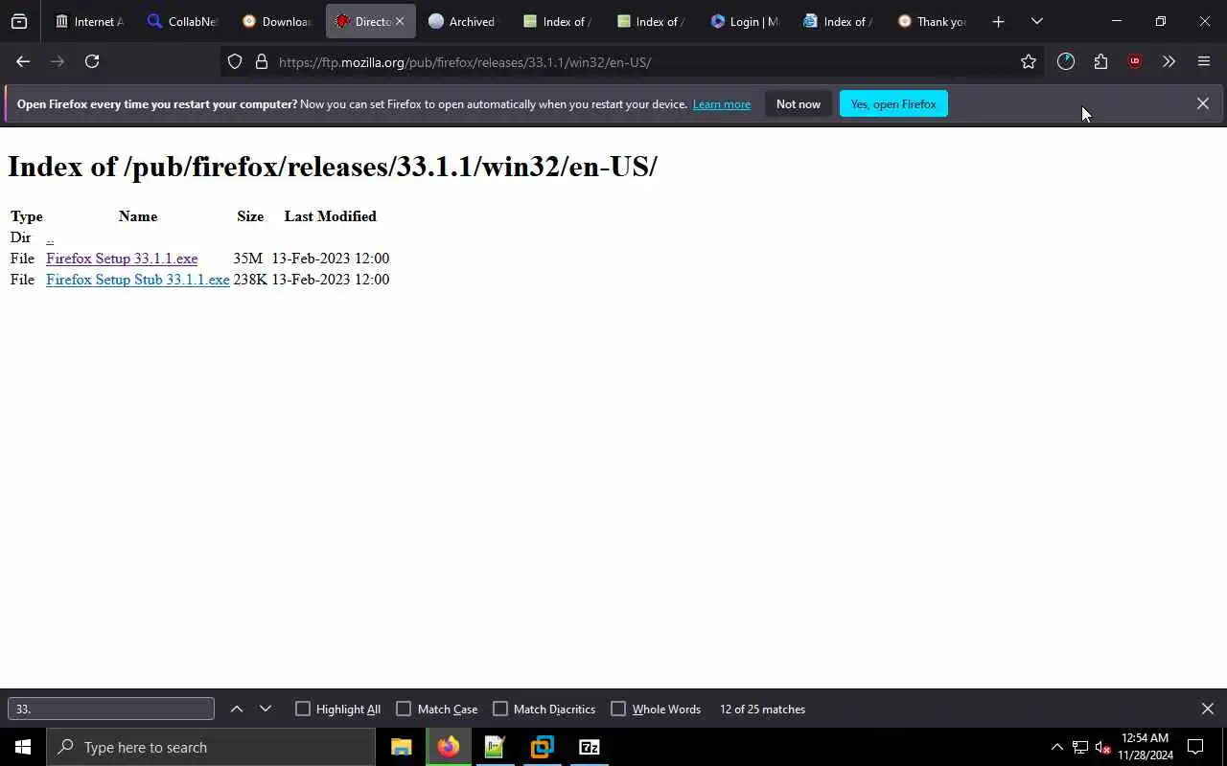Open File Explorer from the taskbar
Screen dimensions: 1227x766
coord(401,747)
